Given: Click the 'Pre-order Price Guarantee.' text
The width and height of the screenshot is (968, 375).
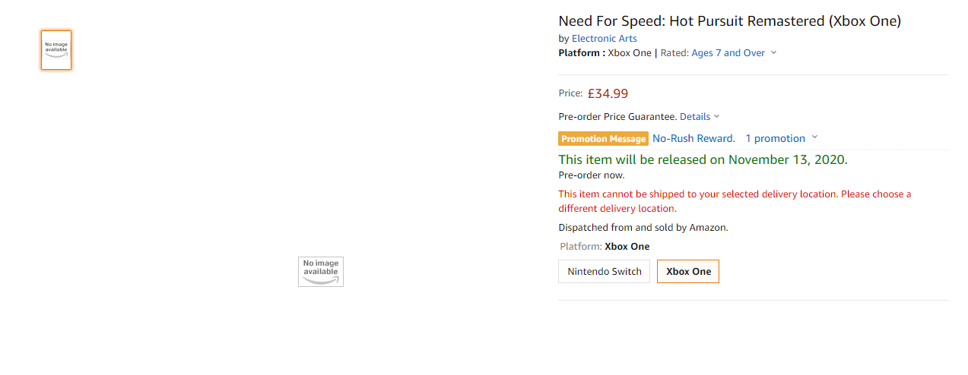Looking at the screenshot, I should [x=617, y=117].
